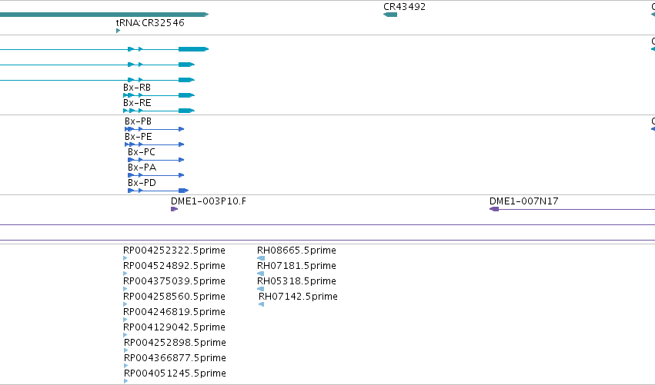This screenshot has width=655, height=385.
Task: Select the Bx-PB protein feature glyph
Action: pos(155,129)
